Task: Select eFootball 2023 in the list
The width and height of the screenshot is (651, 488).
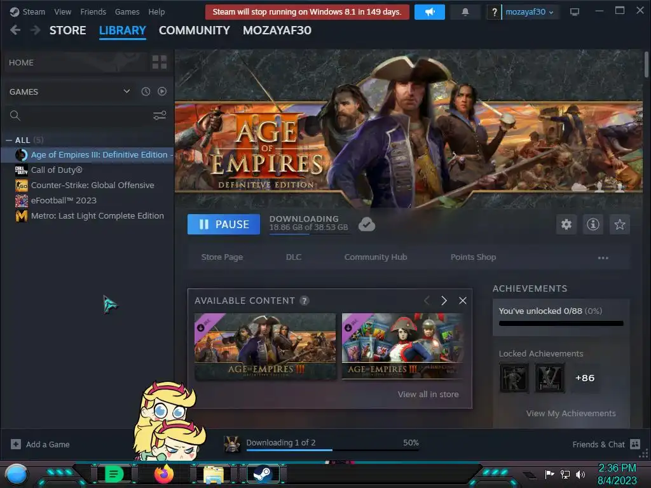Action: pos(87,200)
